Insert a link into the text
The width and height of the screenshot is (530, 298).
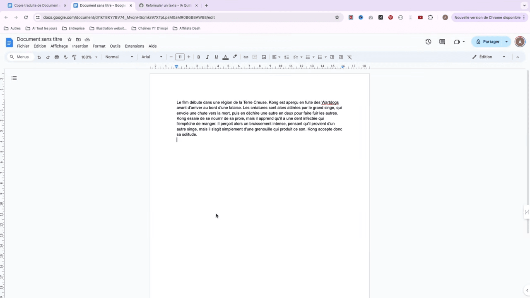point(246,57)
